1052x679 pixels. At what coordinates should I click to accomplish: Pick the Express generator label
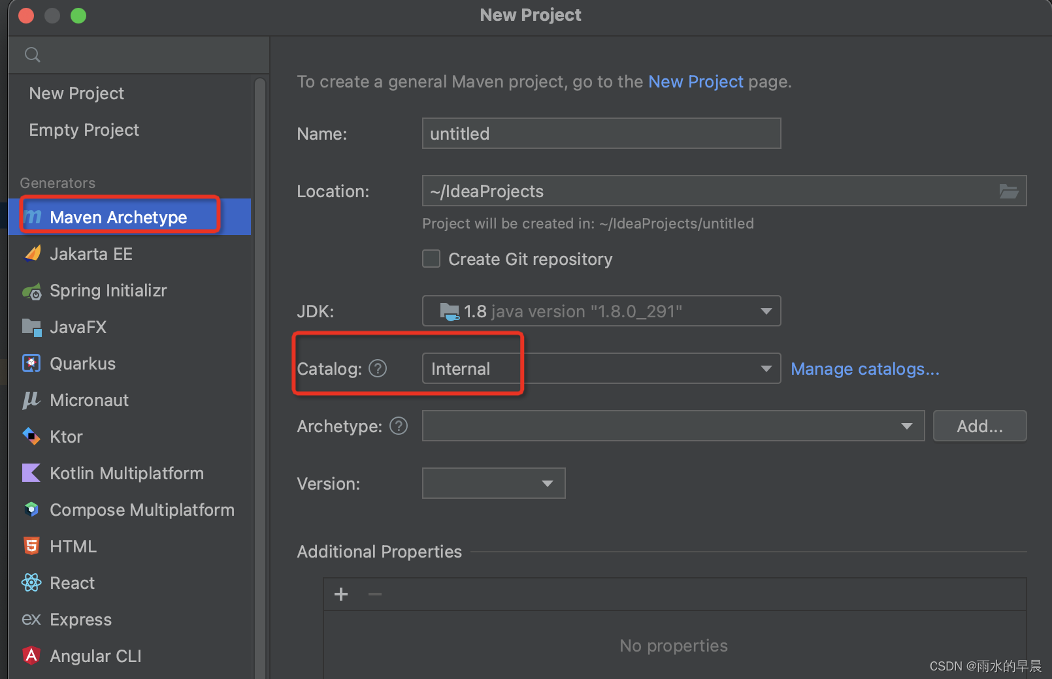coord(80,620)
